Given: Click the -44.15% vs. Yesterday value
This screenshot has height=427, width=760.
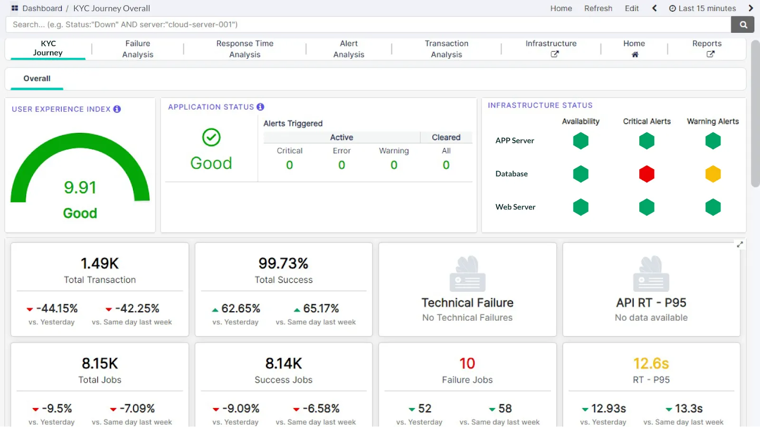Looking at the screenshot, I should click(x=57, y=308).
